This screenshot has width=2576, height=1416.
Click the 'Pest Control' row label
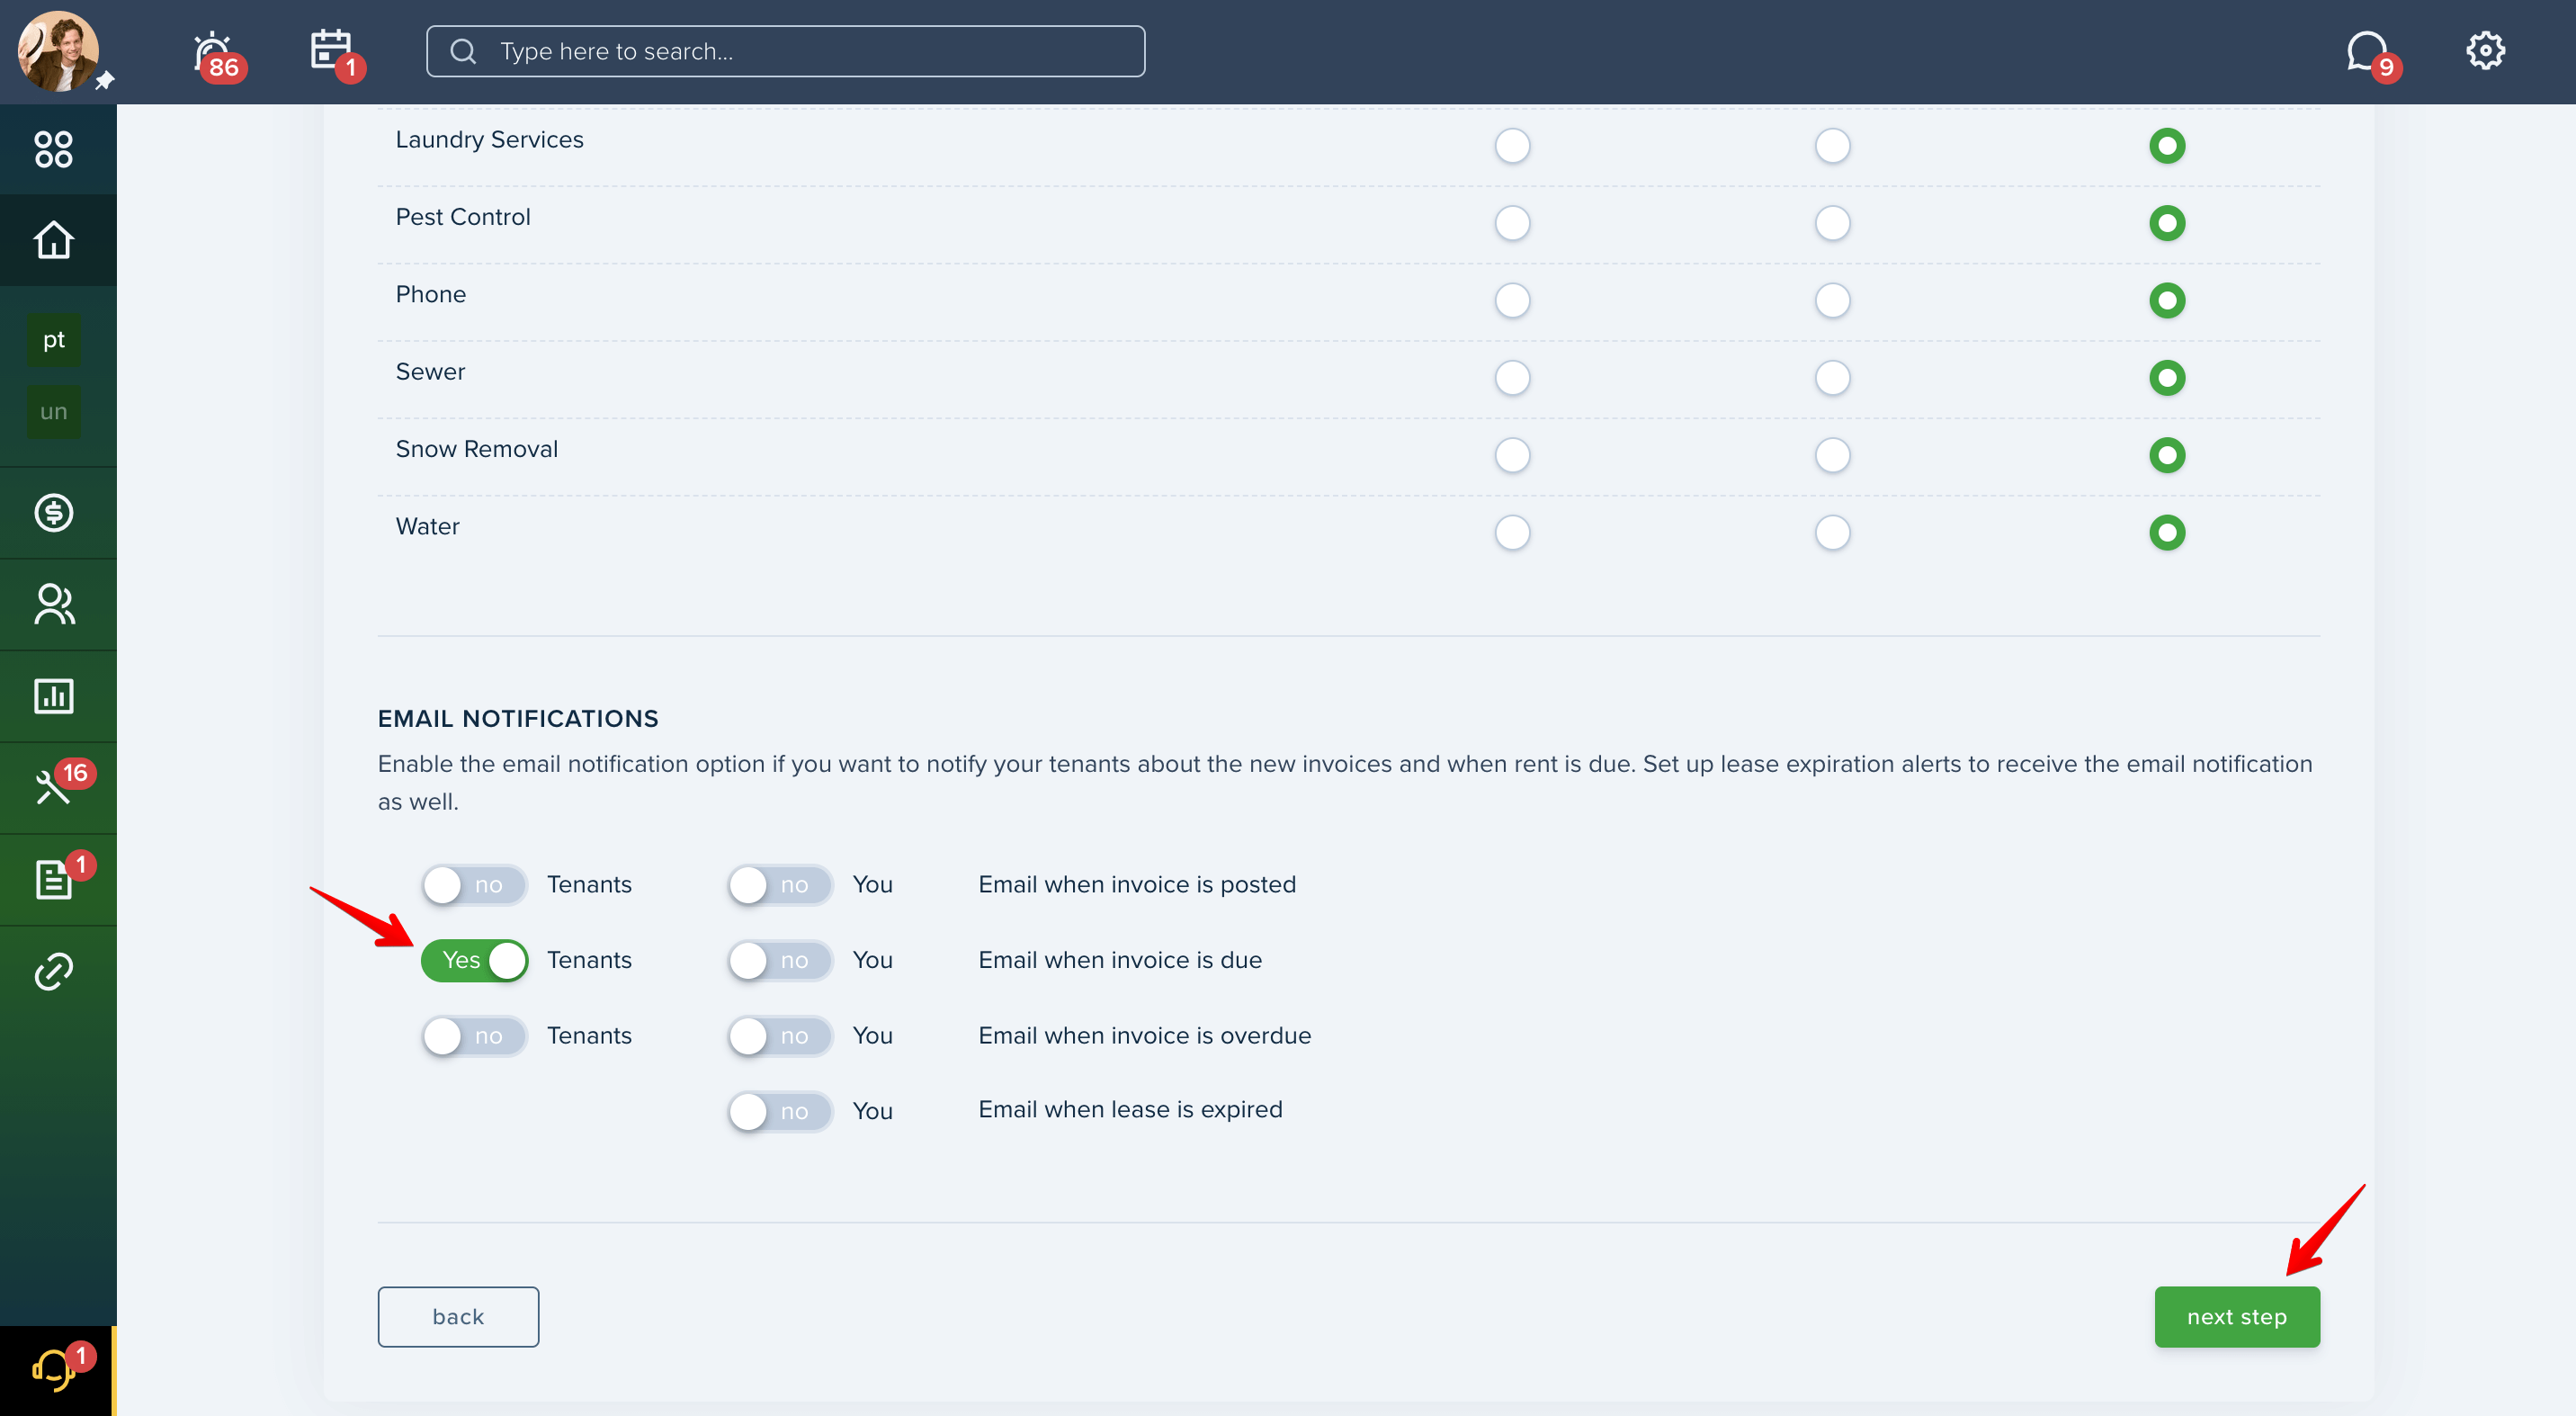pyautogui.click(x=462, y=217)
